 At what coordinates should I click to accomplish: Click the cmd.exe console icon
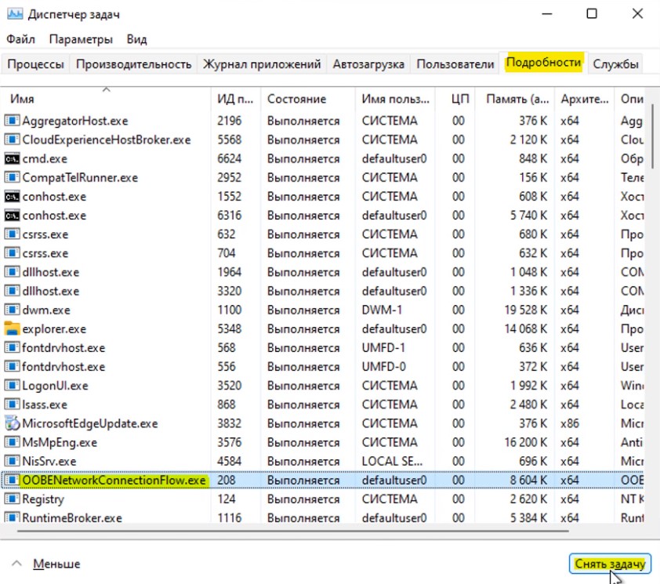pyautogui.click(x=12, y=158)
